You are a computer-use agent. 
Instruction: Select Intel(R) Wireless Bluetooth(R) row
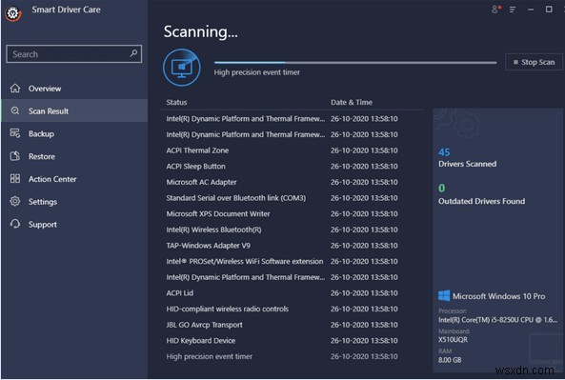pyautogui.click(x=292, y=230)
